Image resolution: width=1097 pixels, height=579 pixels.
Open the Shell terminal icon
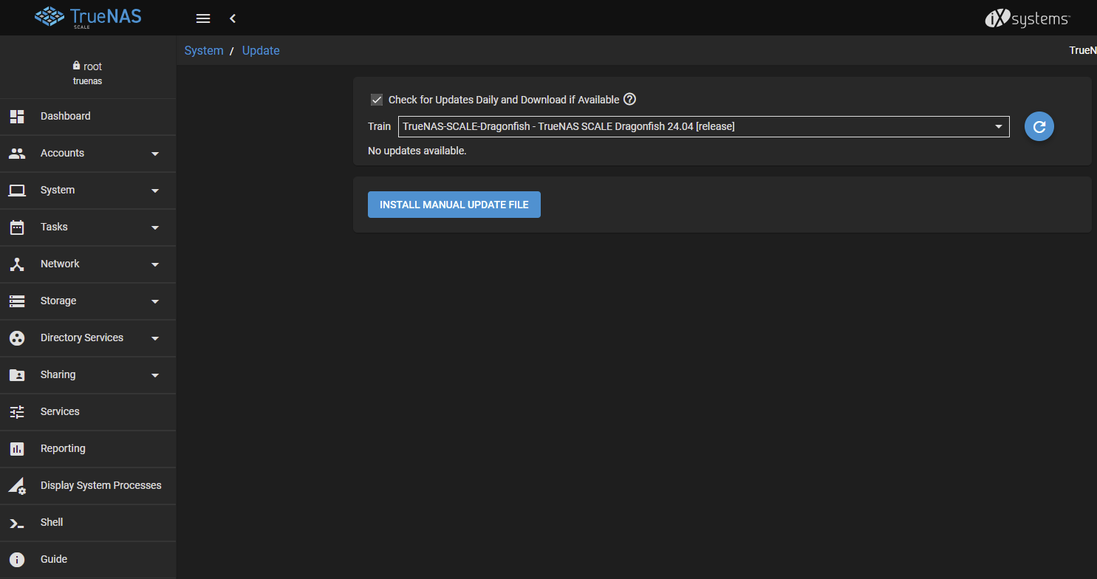pos(17,523)
